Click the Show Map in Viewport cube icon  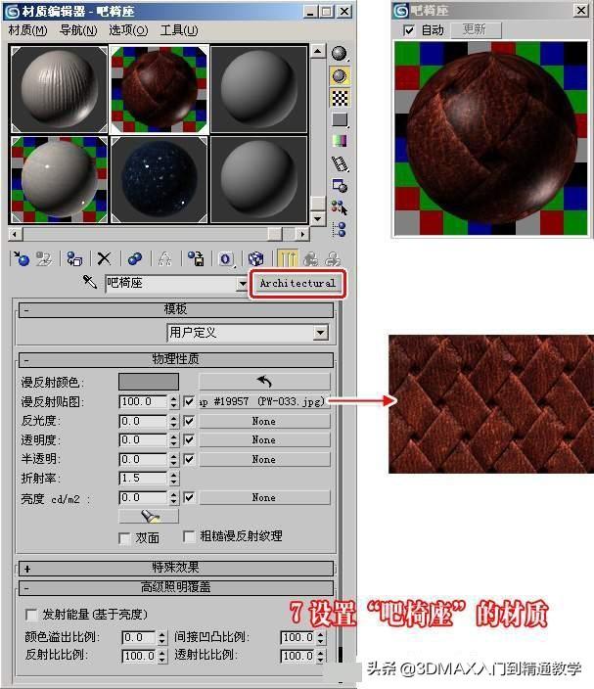pyautogui.click(x=255, y=258)
